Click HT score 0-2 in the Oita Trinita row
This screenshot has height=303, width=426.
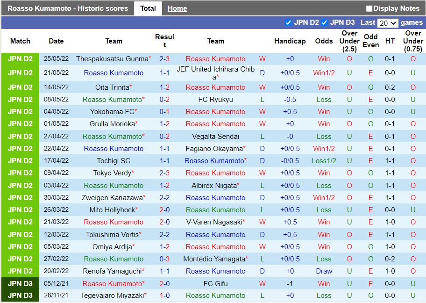[x=390, y=87]
